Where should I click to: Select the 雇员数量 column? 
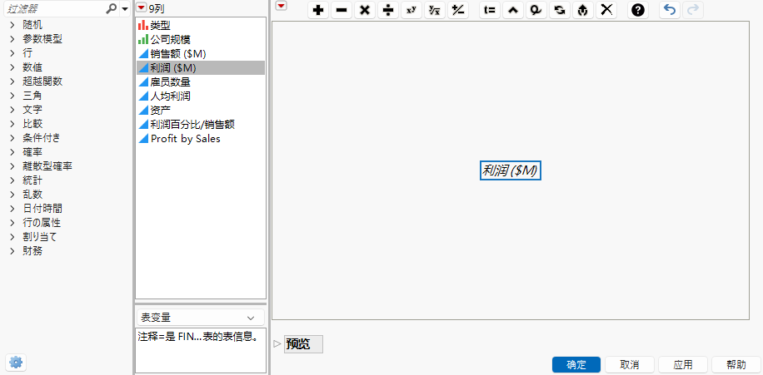pos(201,82)
